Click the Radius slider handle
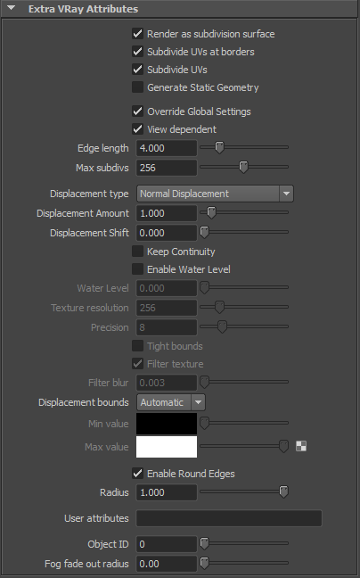 283,491
